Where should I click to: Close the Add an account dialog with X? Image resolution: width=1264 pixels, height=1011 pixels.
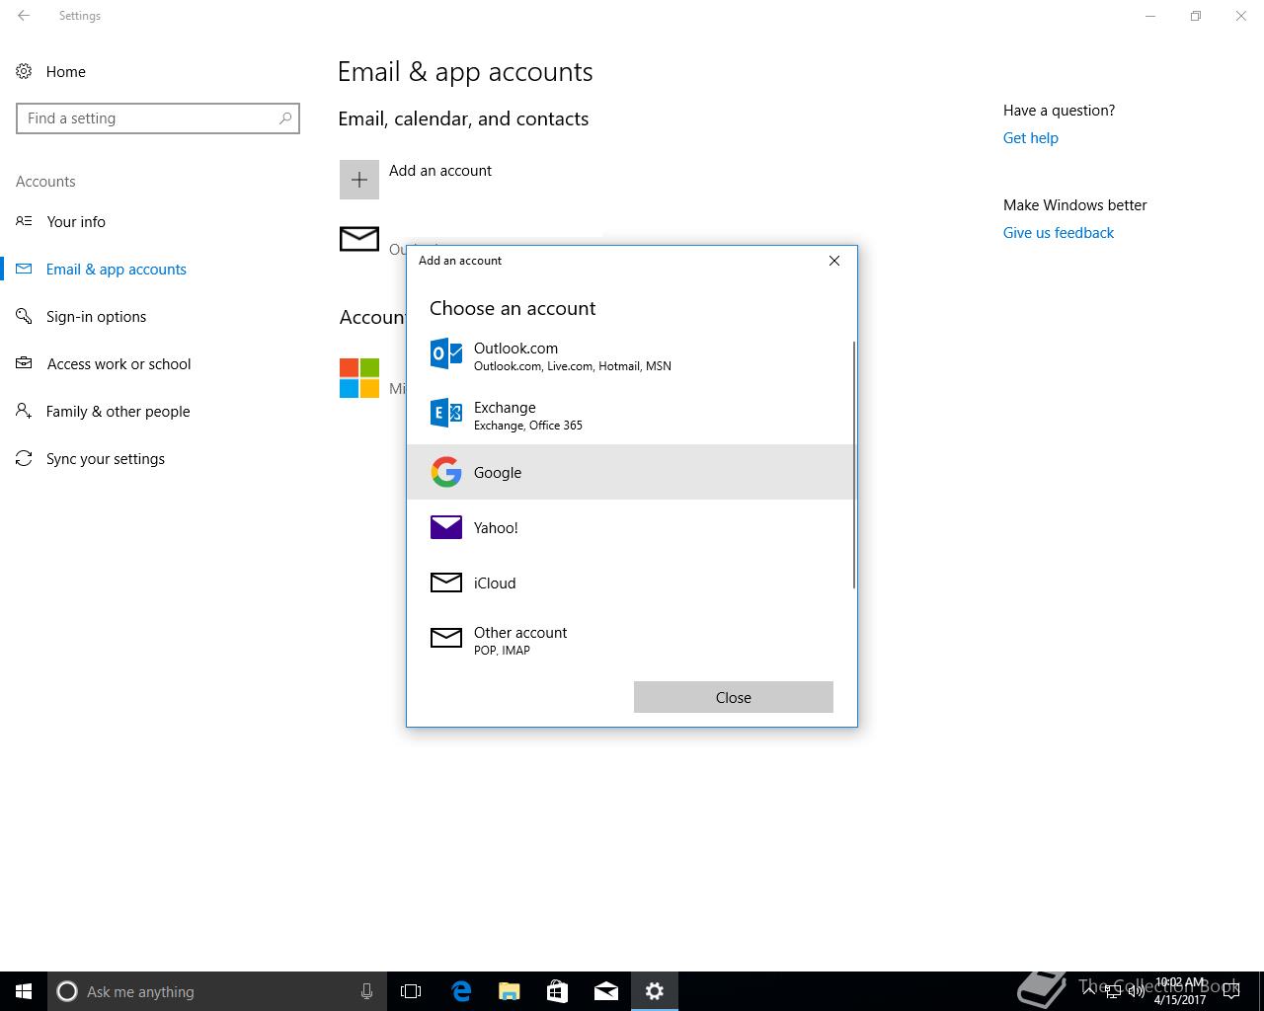coord(834,261)
